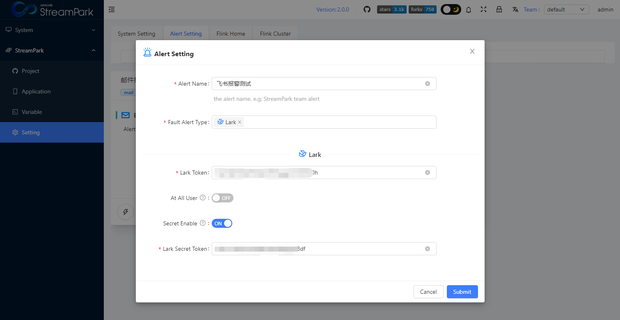Image resolution: width=620 pixels, height=320 pixels.
Task: Click the lock screen icon
Action: pyautogui.click(x=499, y=9)
